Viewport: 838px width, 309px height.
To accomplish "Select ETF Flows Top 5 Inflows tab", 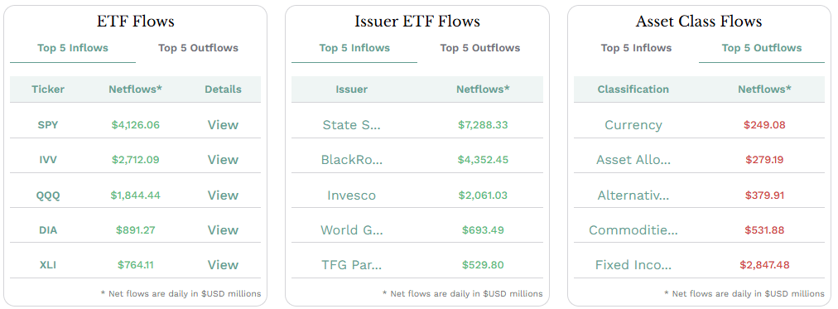I will pos(73,48).
